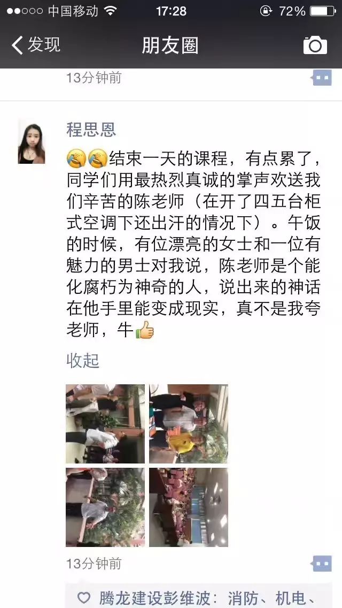The width and height of the screenshot is (342, 608).
Task: Open comment bubble on 程思恩's post
Action: 322,564
